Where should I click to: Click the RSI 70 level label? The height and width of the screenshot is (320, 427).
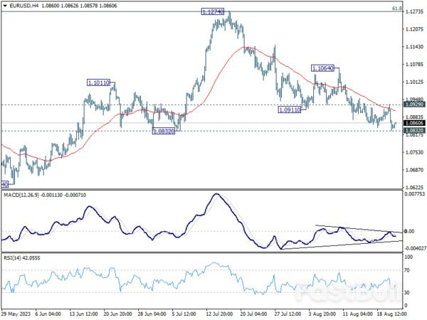pyautogui.click(x=407, y=270)
